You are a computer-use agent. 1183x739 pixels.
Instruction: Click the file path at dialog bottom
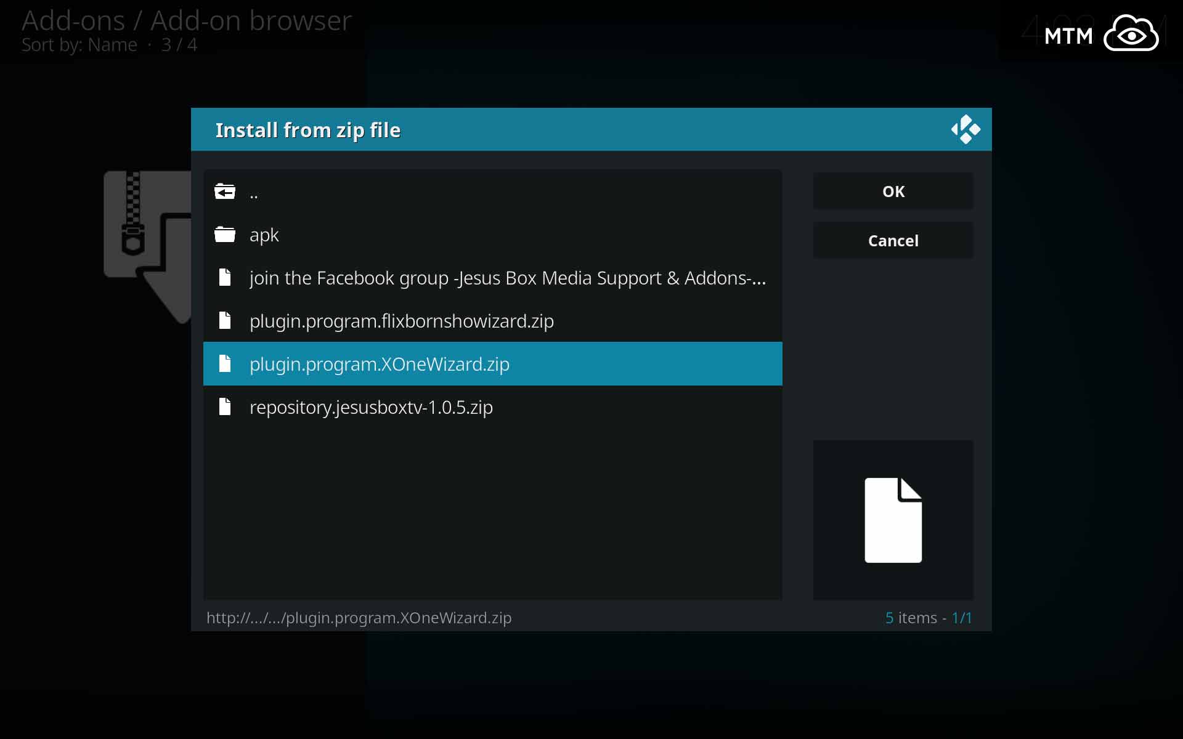point(359,618)
